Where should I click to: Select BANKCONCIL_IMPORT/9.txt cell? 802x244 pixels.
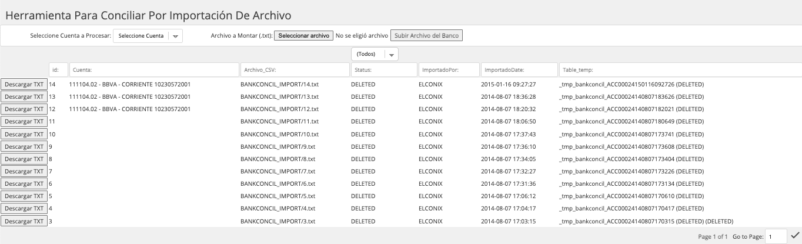coord(278,146)
